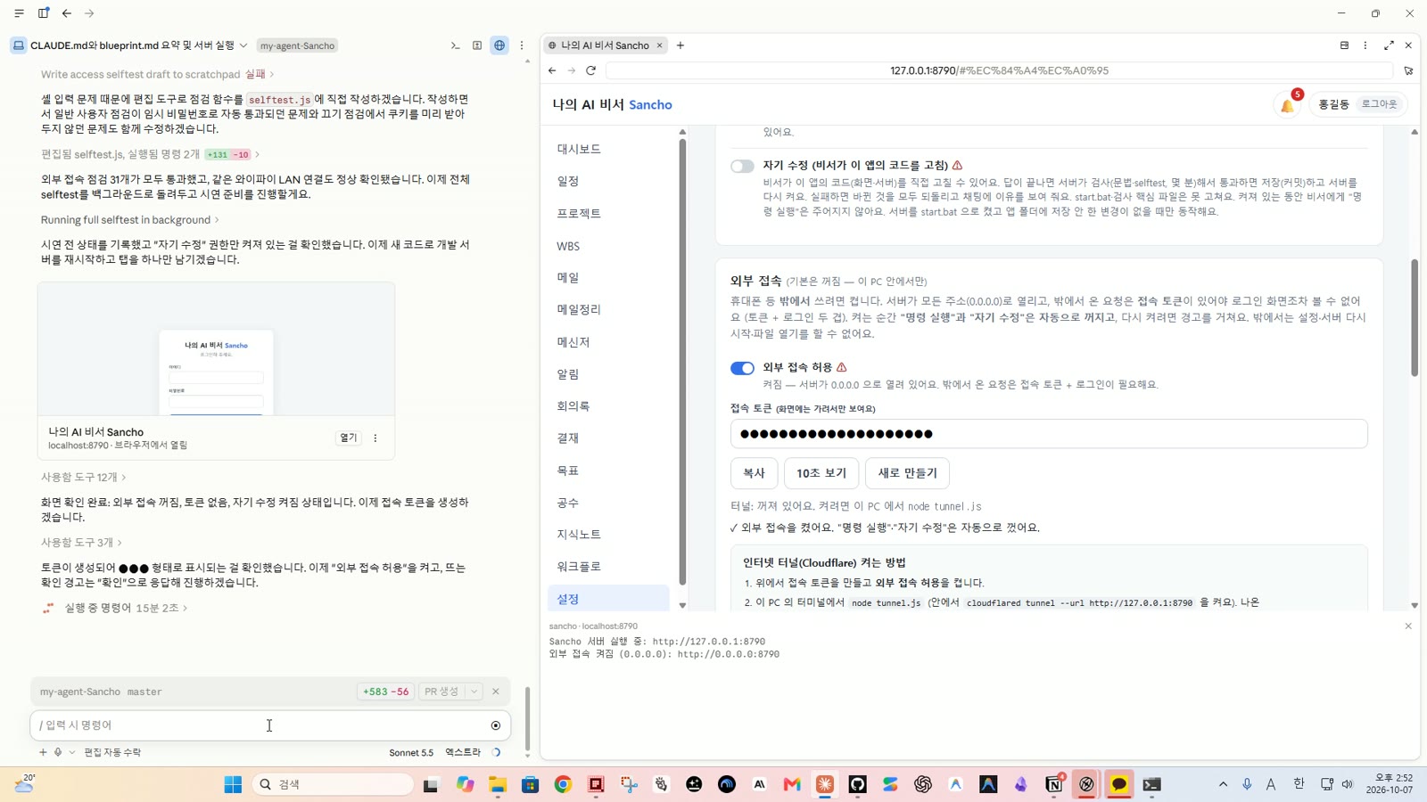Open the notification bell with badge 5

pos(1287,106)
